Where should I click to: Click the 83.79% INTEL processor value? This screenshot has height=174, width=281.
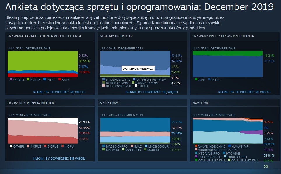click(269, 61)
